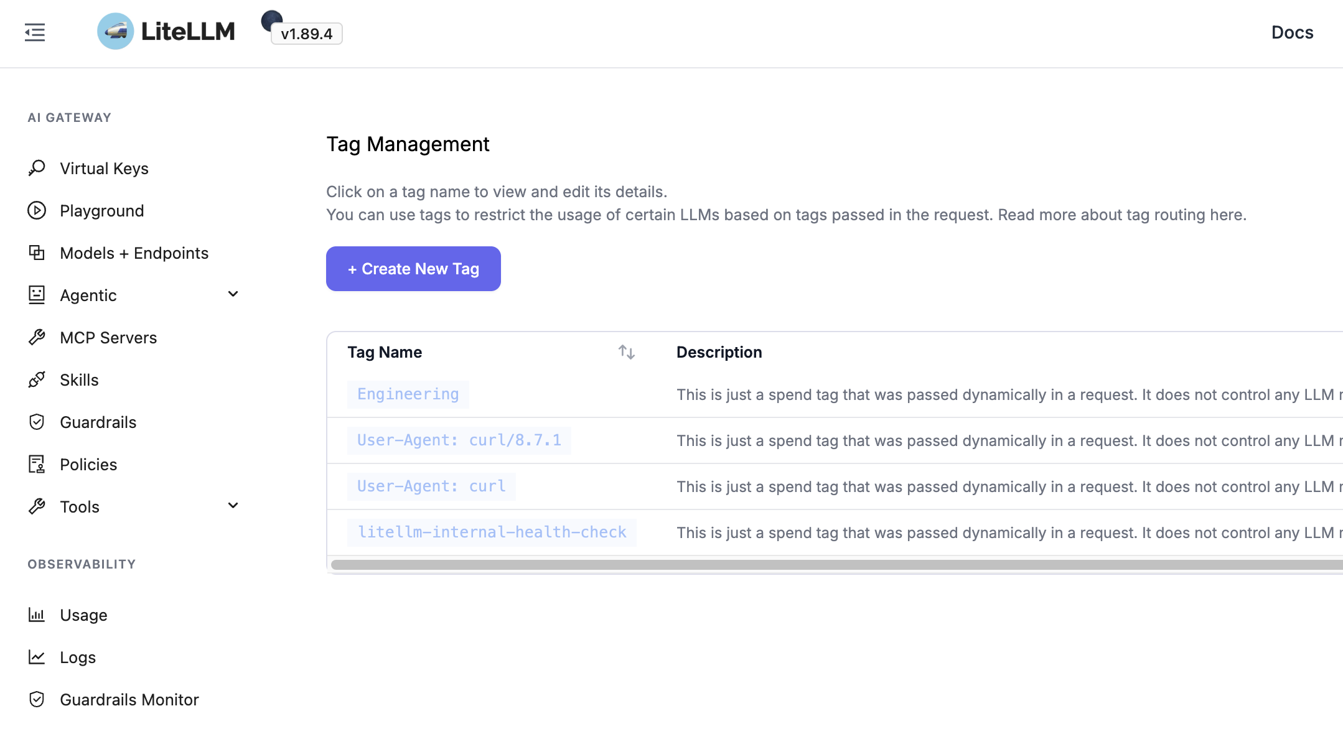Open the User-Agent: curl/8.7.1 tag
The image size is (1343, 734).
[459, 440]
